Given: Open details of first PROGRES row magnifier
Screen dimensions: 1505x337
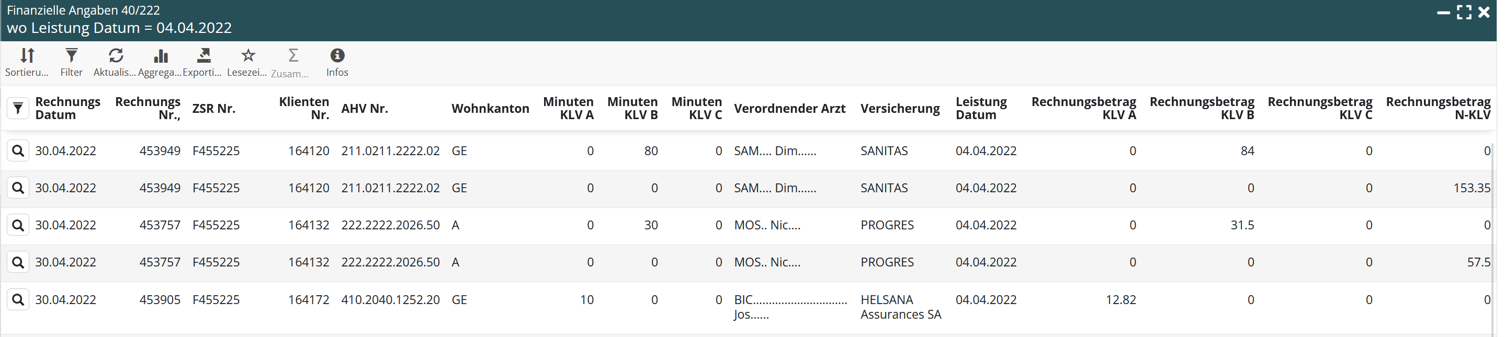Looking at the screenshot, I should coord(18,225).
